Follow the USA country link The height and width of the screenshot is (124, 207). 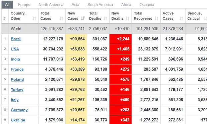(x=15, y=49)
